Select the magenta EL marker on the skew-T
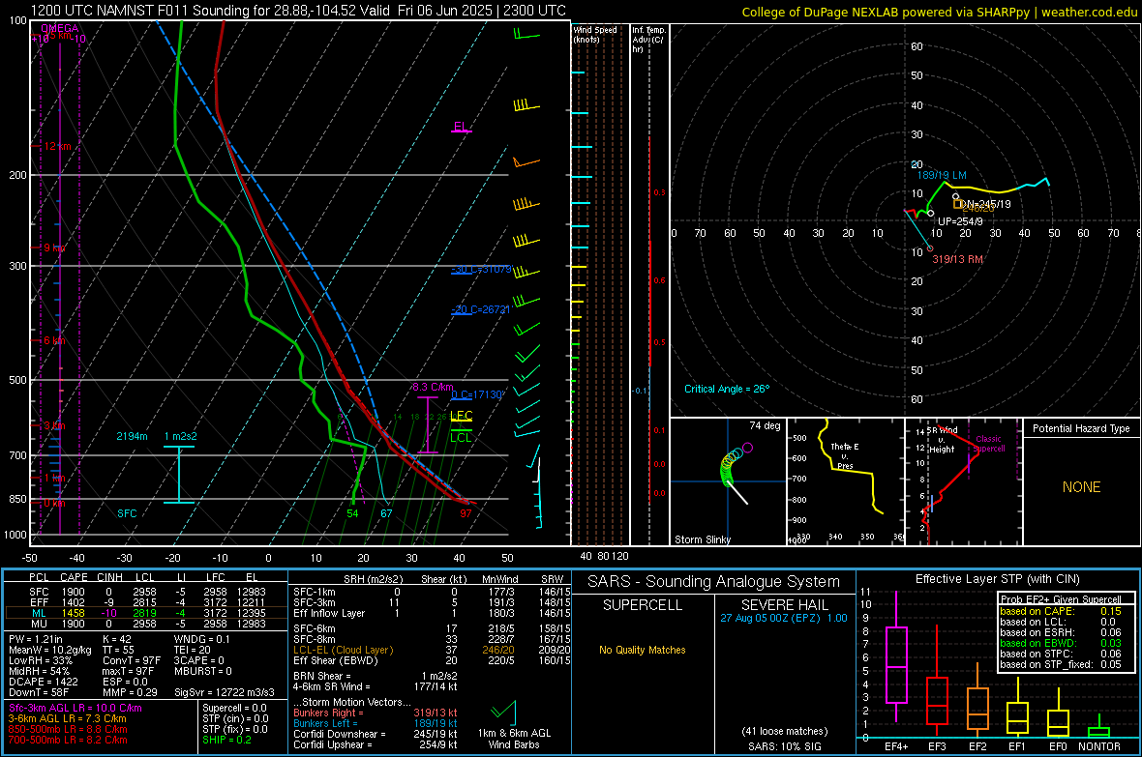 click(461, 127)
